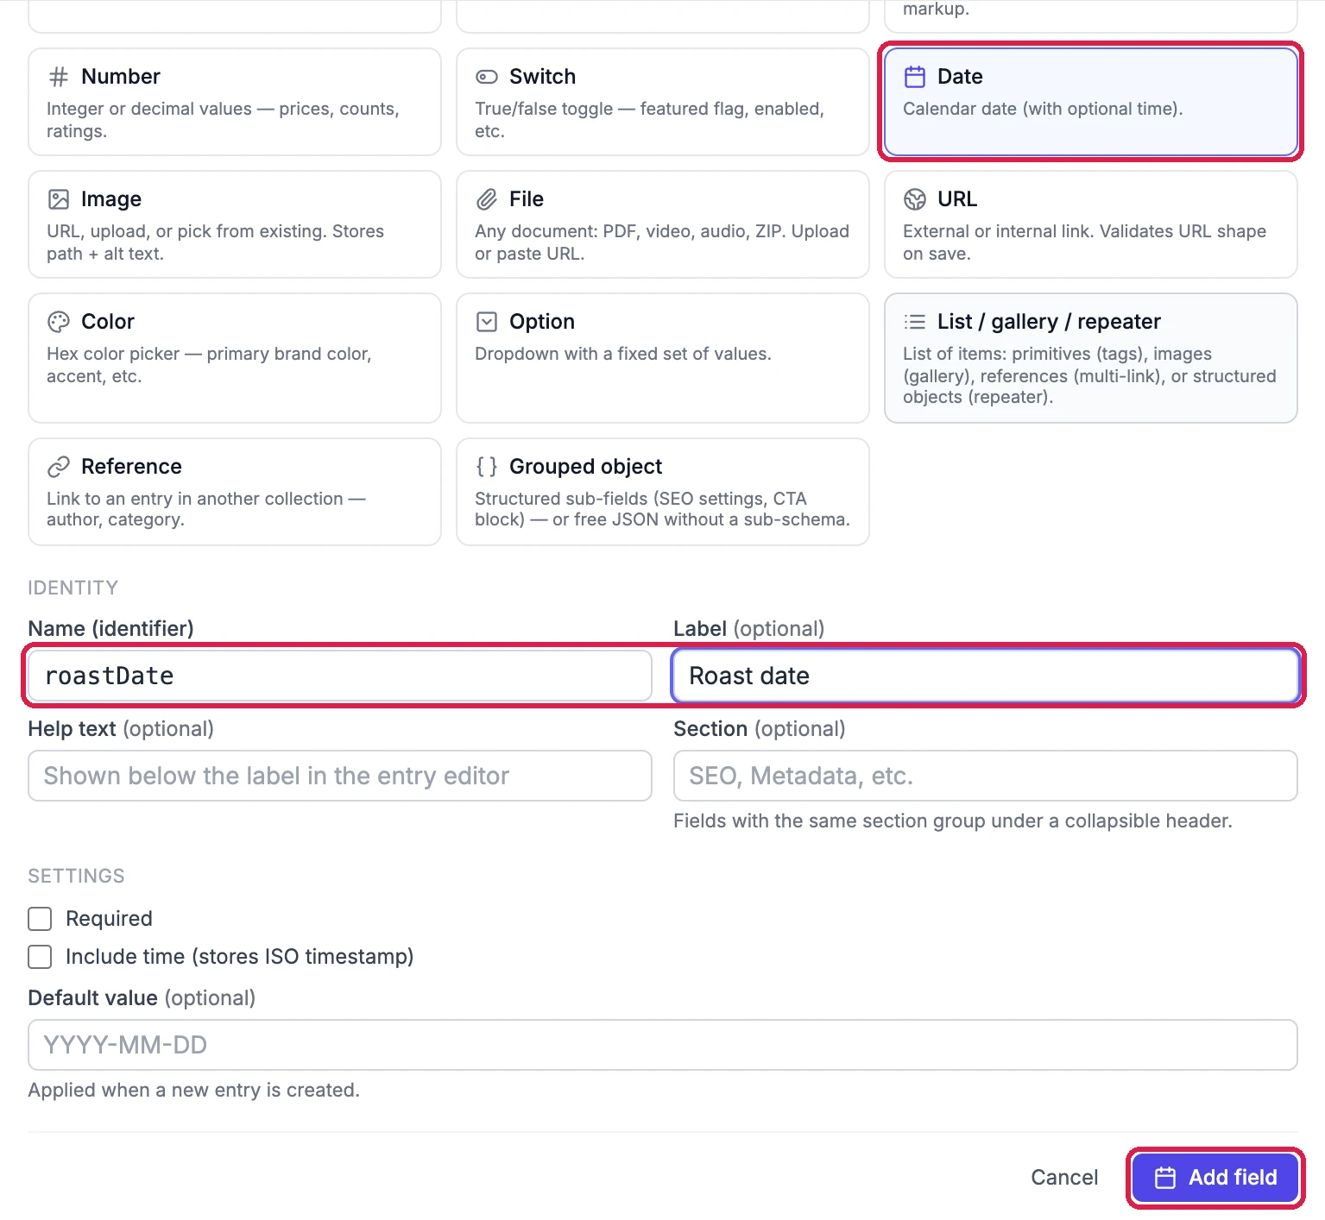Choose the Option dropdown field type

click(663, 358)
